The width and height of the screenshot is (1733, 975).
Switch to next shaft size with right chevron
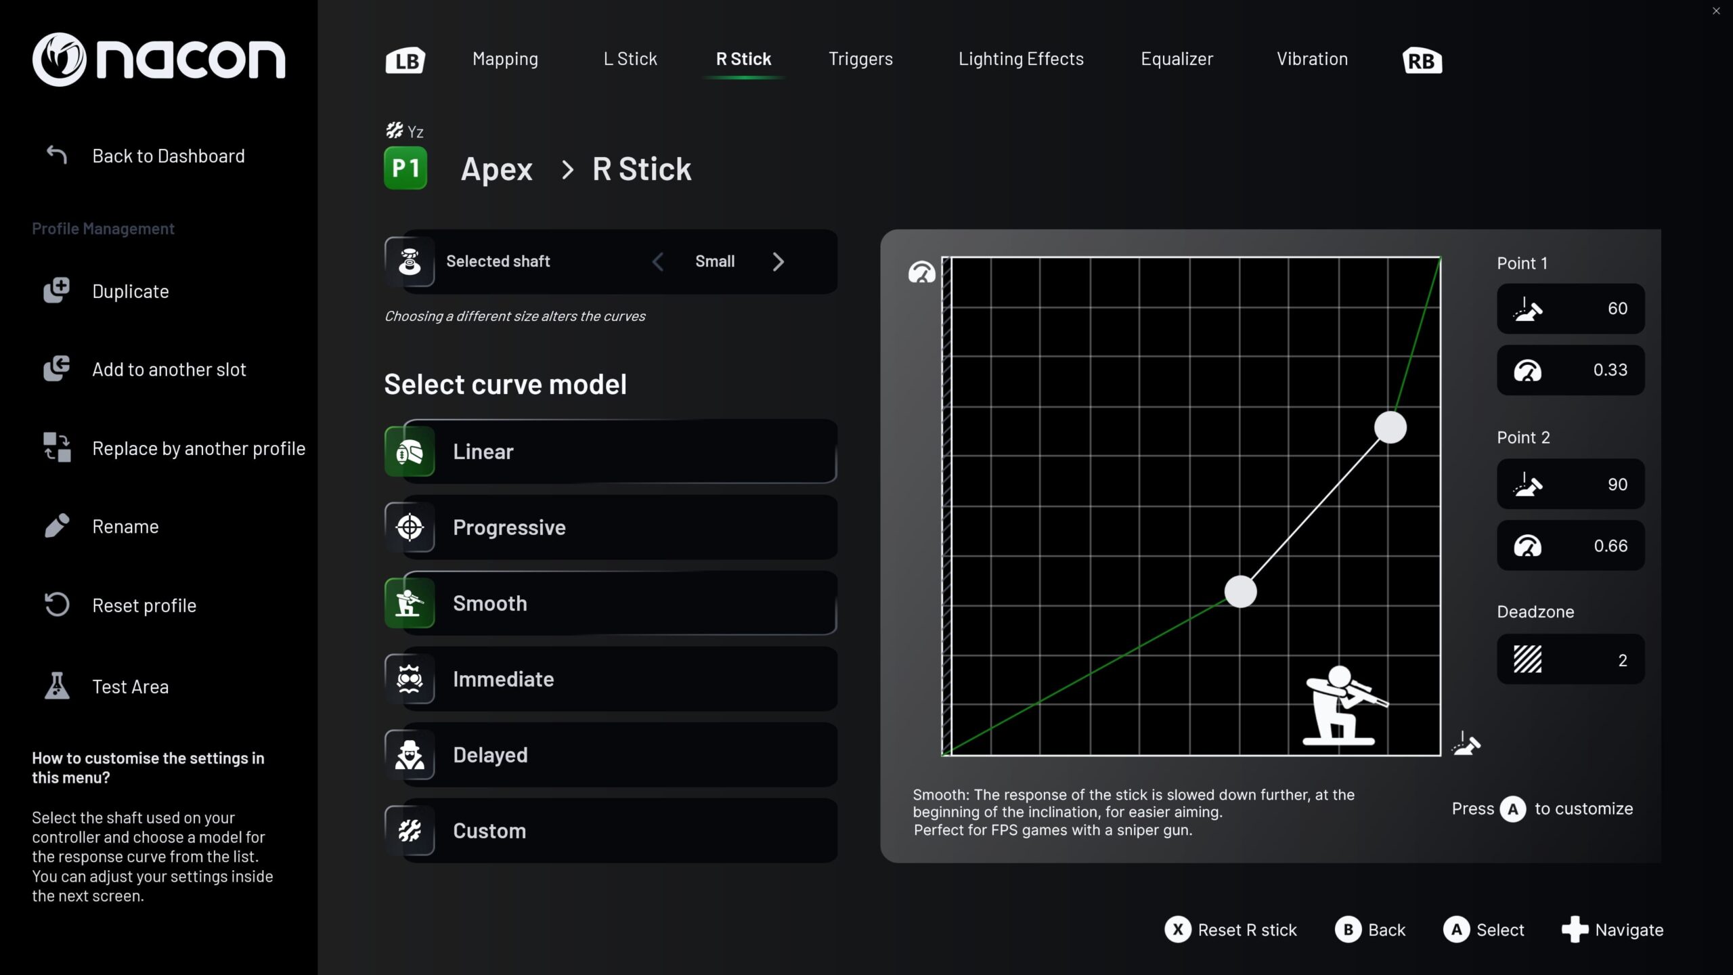click(778, 261)
